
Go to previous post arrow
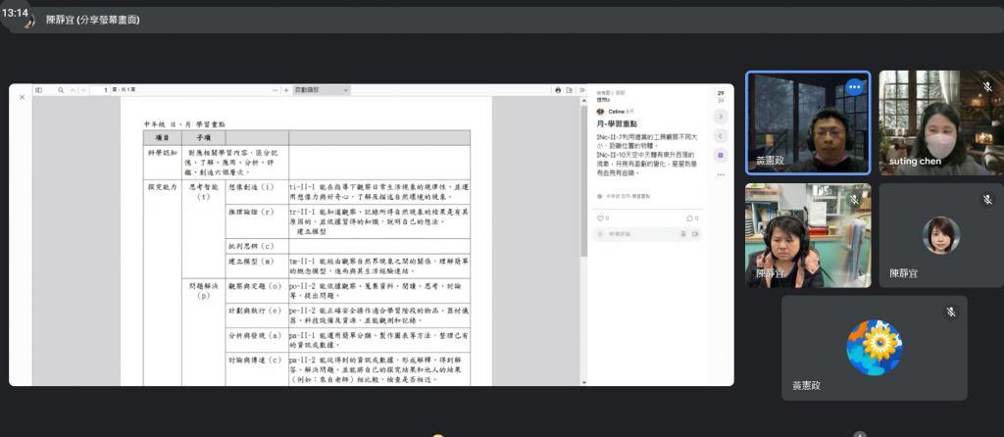pyautogui.click(x=721, y=135)
